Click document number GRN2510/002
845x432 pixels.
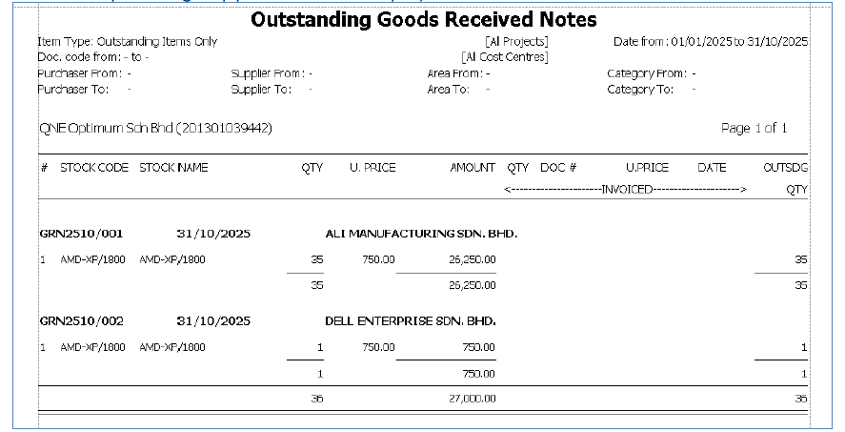[81, 320]
